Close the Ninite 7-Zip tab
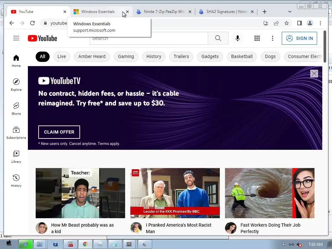This screenshot has height=249, width=332. point(190,12)
